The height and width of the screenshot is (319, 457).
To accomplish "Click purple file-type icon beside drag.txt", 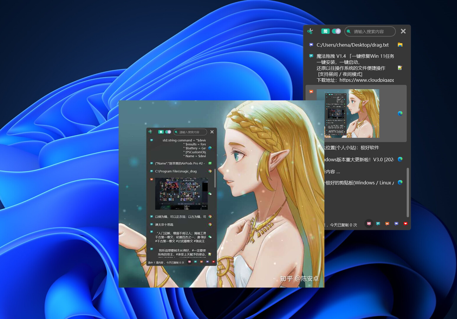I will click(x=311, y=45).
